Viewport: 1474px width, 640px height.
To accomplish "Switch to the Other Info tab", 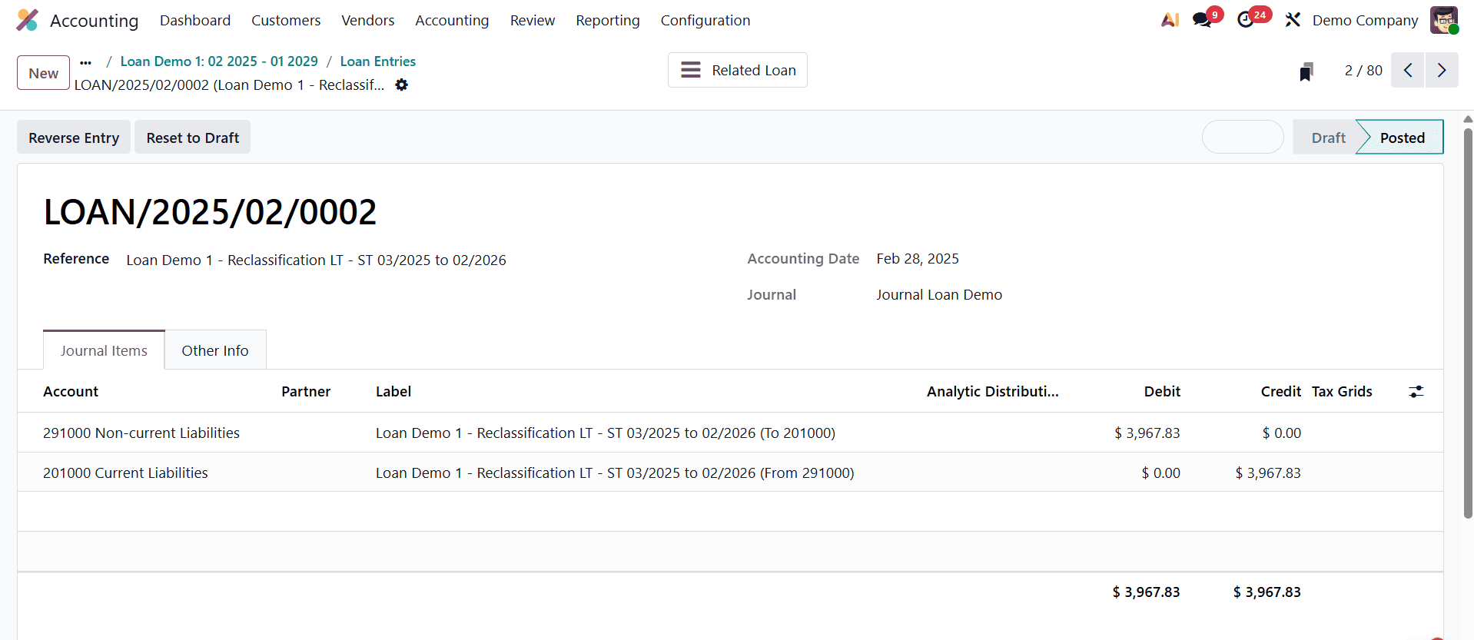I will [215, 350].
